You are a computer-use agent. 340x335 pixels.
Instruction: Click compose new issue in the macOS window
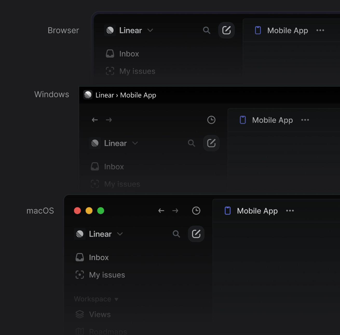(x=196, y=234)
